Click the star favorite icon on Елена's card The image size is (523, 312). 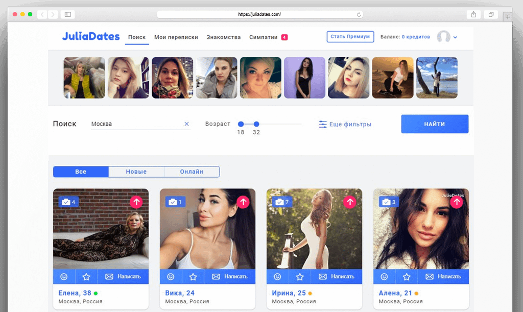[86, 277]
